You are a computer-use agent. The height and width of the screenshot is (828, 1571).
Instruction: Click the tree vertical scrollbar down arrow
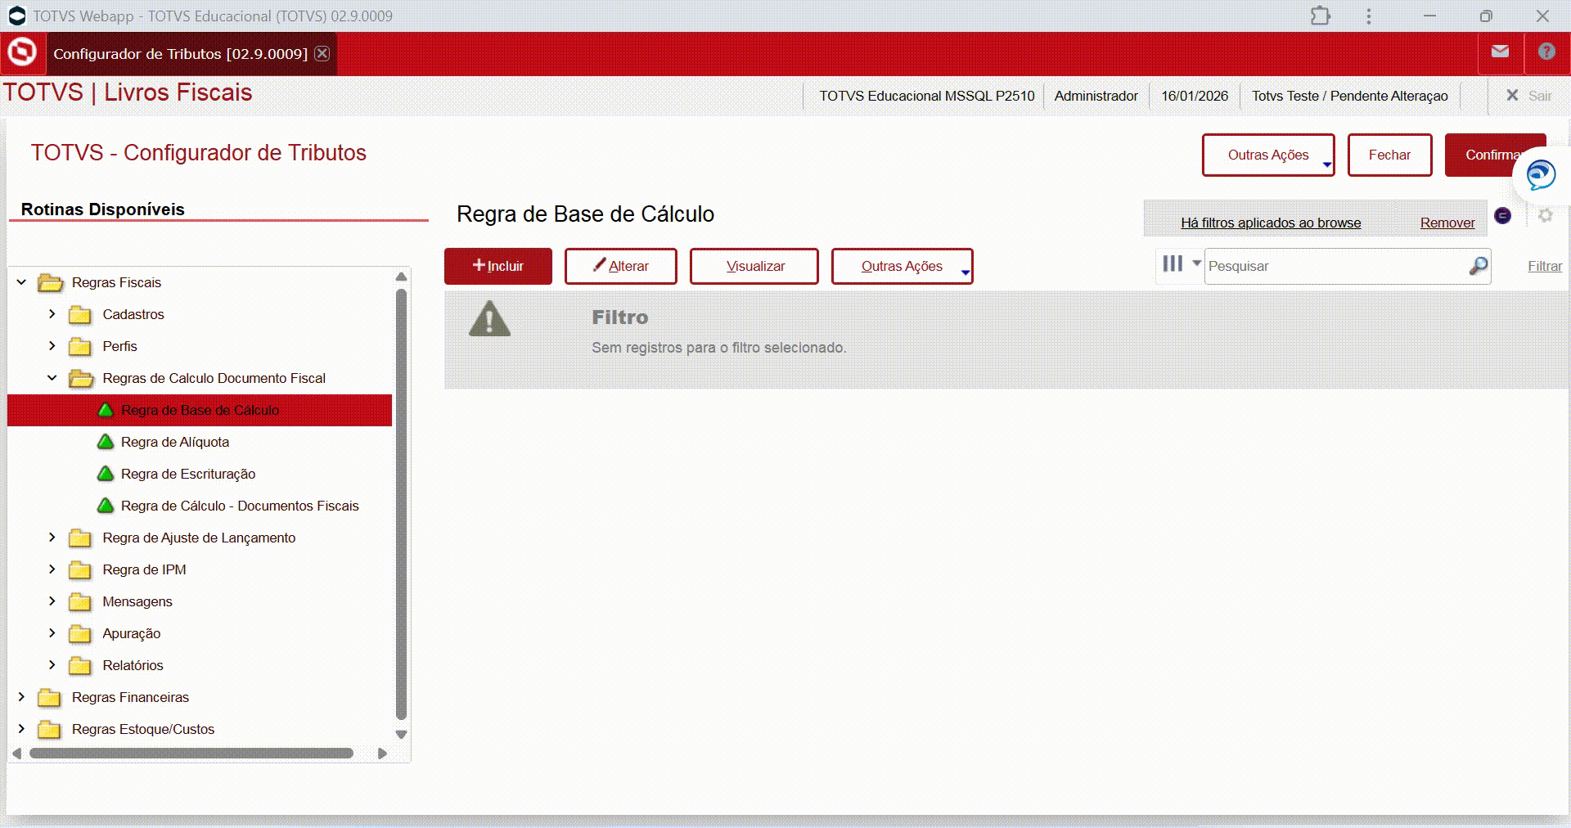(401, 735)
